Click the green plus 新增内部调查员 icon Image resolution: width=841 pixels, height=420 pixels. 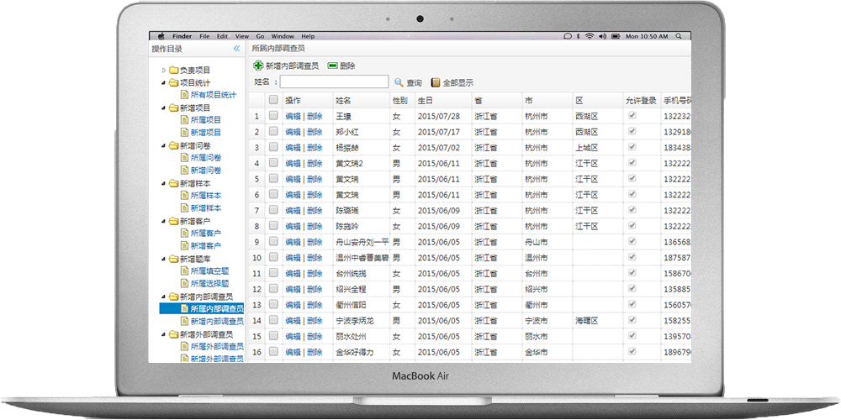258,66
